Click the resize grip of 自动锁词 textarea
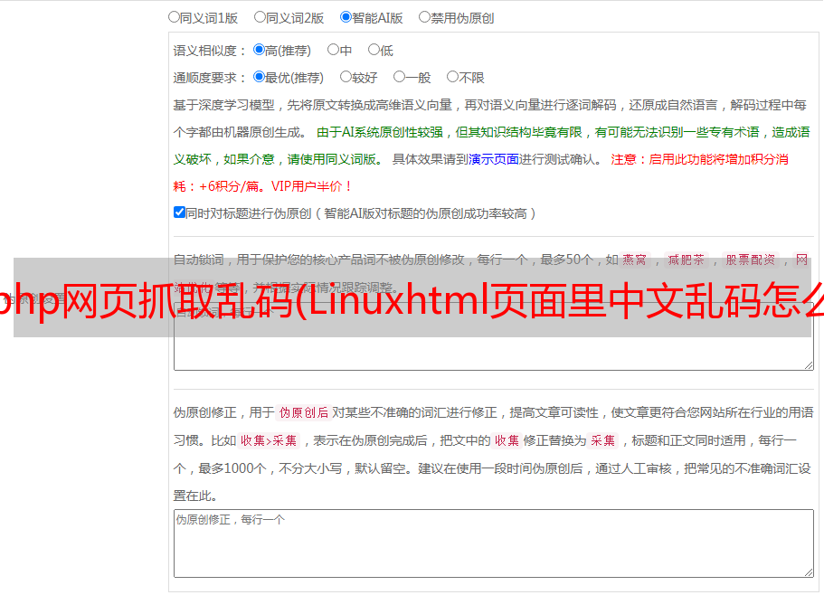 click(809, 365)
